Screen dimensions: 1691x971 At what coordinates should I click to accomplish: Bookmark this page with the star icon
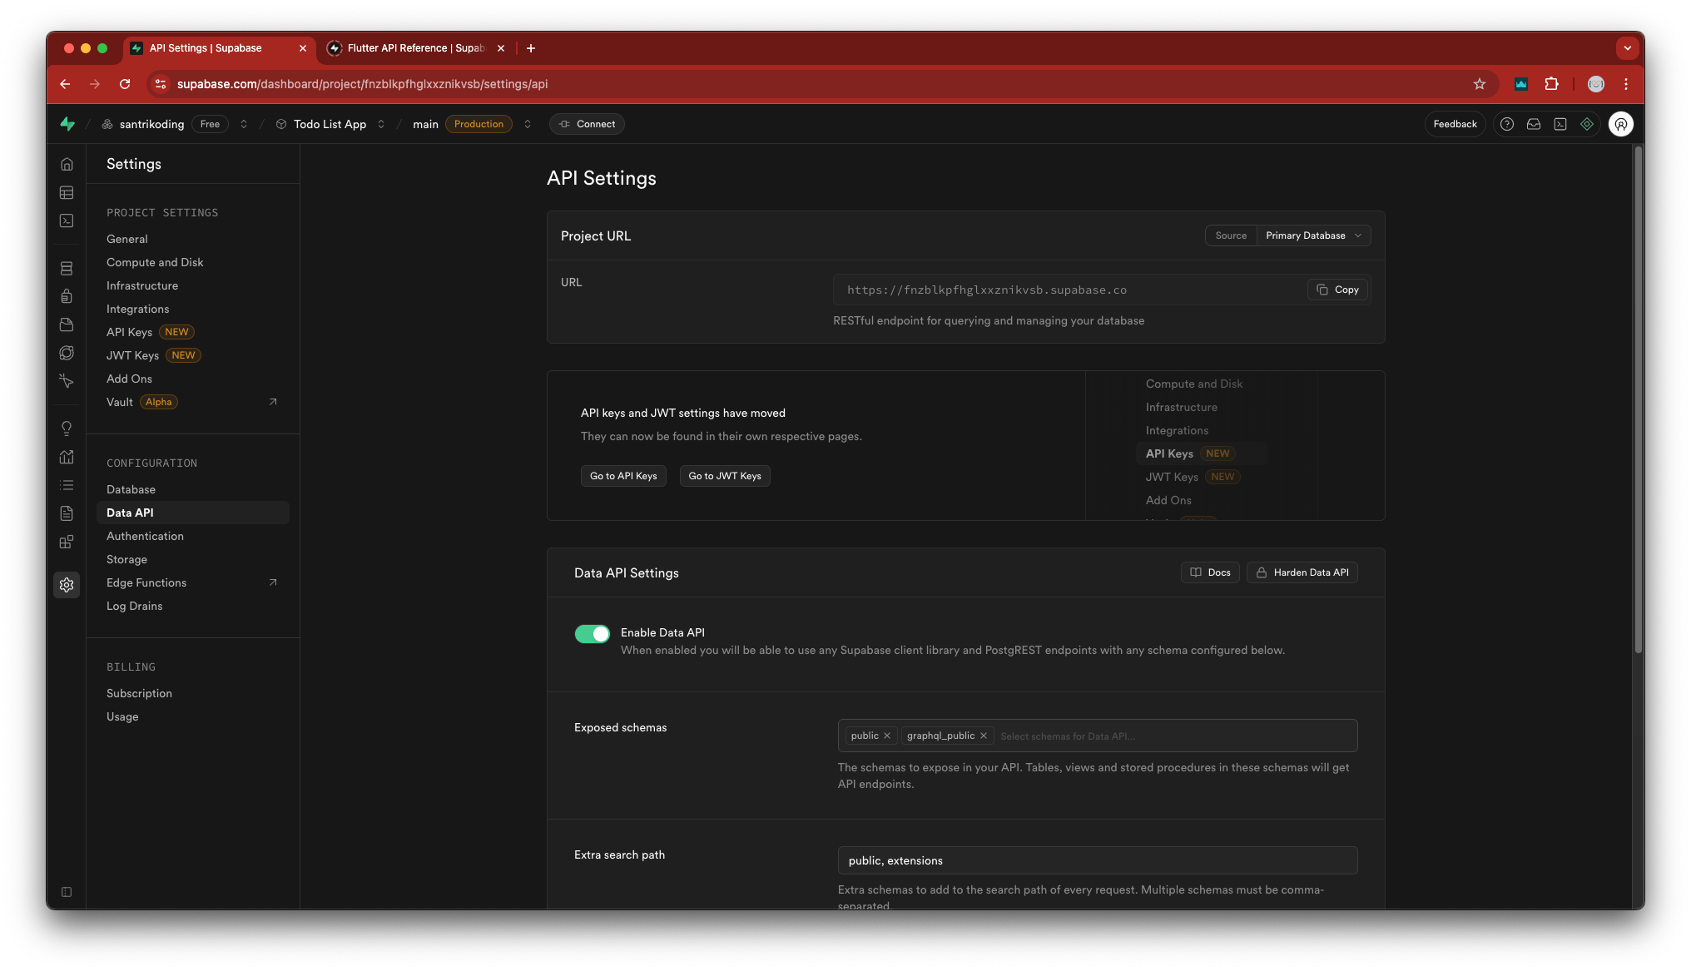click(x=1480, y=84)
